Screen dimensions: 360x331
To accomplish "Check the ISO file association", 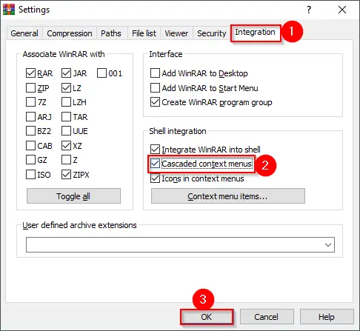I will coord(30,174).
